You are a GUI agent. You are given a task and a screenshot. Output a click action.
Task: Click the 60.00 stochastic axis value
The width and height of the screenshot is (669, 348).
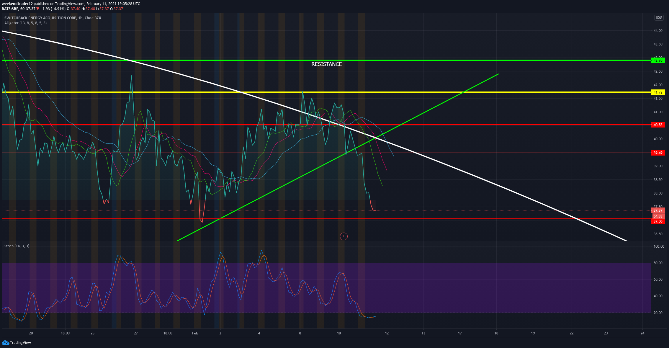coord(658,279)
